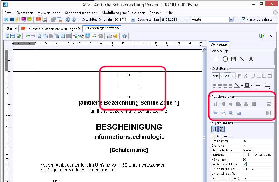Open help in the editor toolbar
The width and height of the screenshot is (279, 182).
[124, 36]
